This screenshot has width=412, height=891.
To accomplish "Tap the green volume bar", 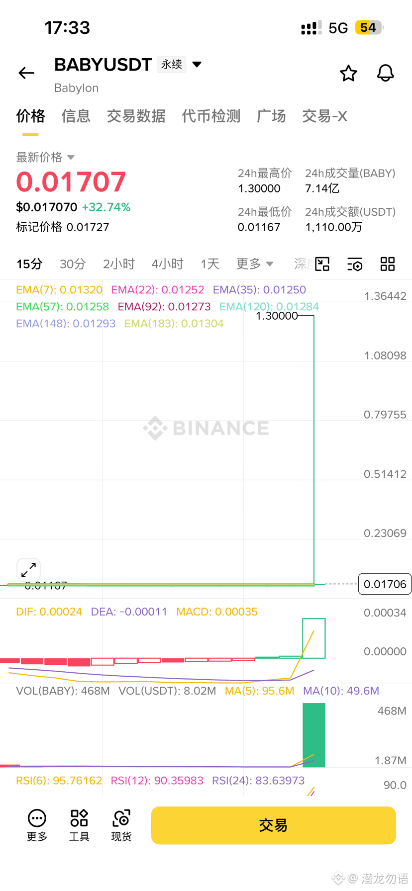I will (314, 735).
